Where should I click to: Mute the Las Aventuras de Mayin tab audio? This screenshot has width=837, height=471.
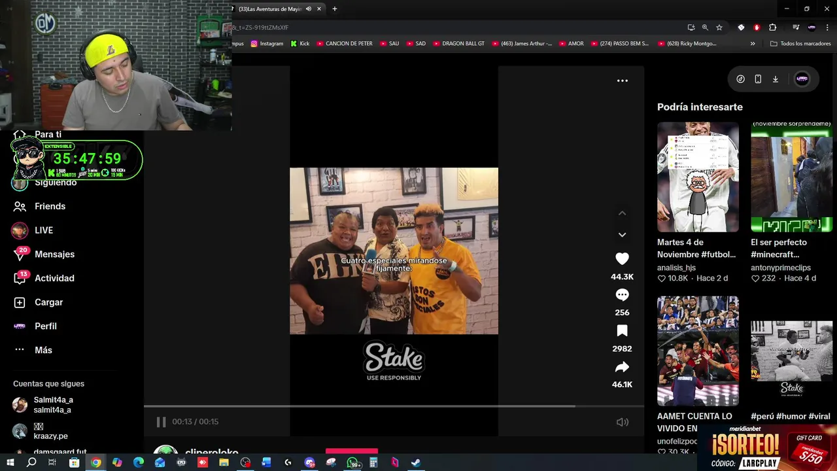(x=308, y=9)
